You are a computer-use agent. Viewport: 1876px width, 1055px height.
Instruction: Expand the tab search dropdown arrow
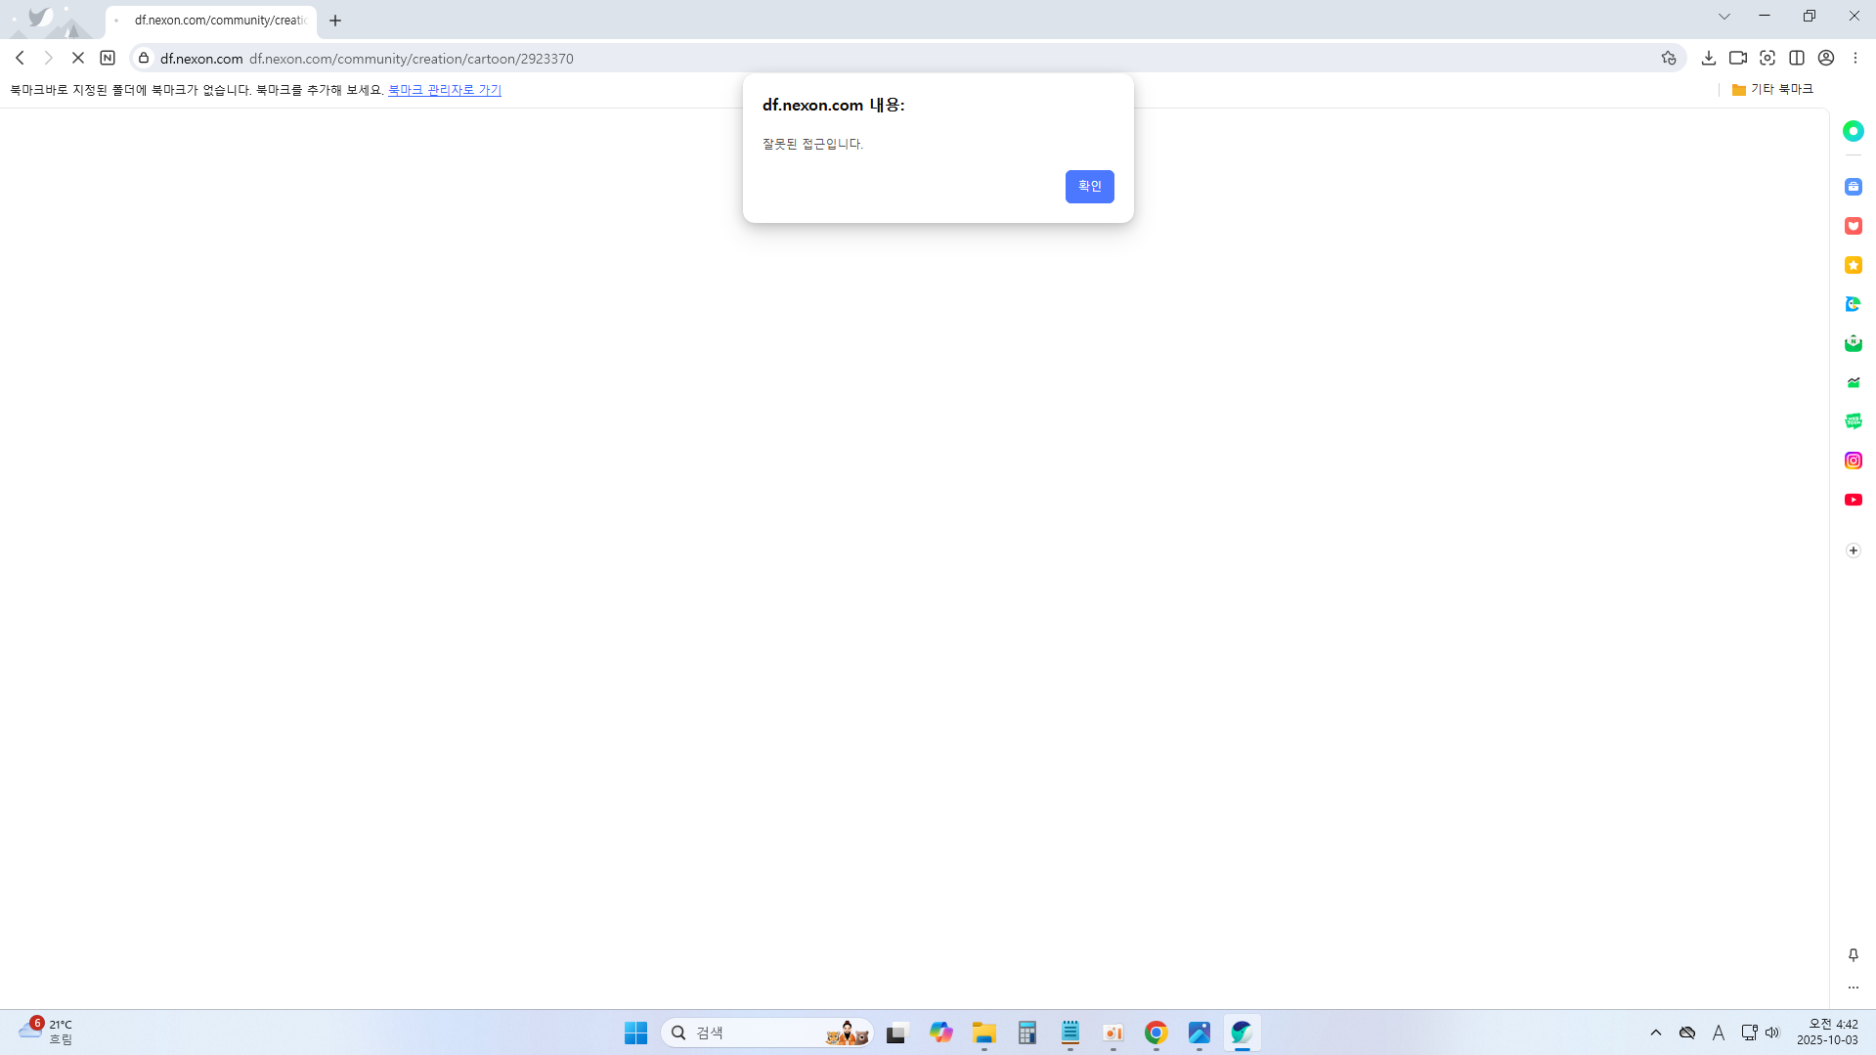1723,17
